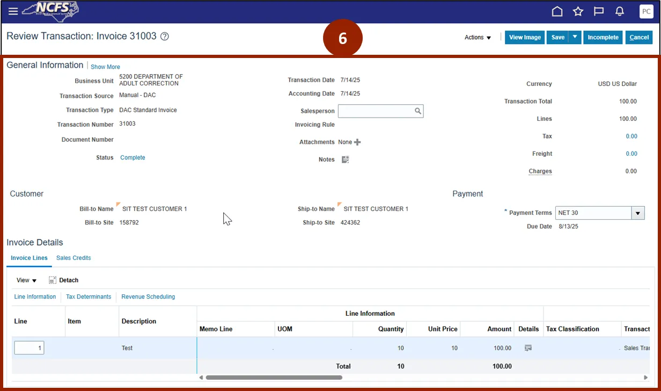Click the horizontal scrollbar of lines table

tap(274, 378)
